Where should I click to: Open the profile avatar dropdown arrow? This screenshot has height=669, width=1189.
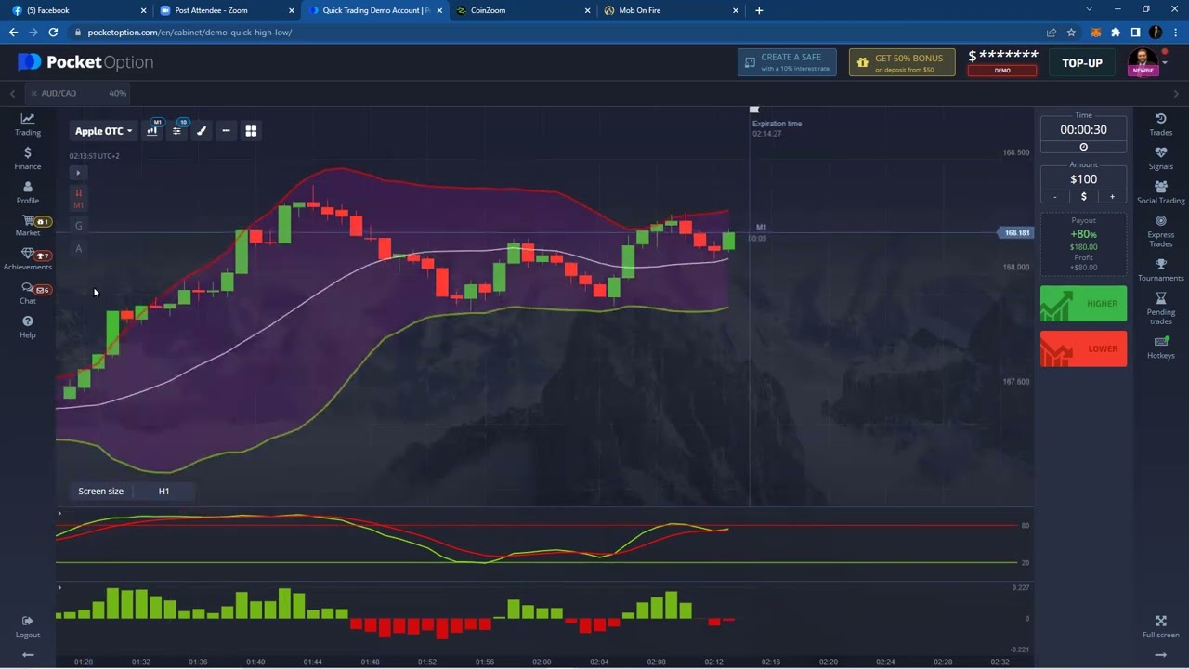point(1165,62)
